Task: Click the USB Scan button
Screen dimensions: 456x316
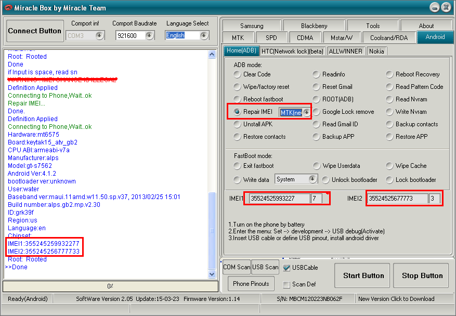Action: pyautogui.click(x=265, y=267)
